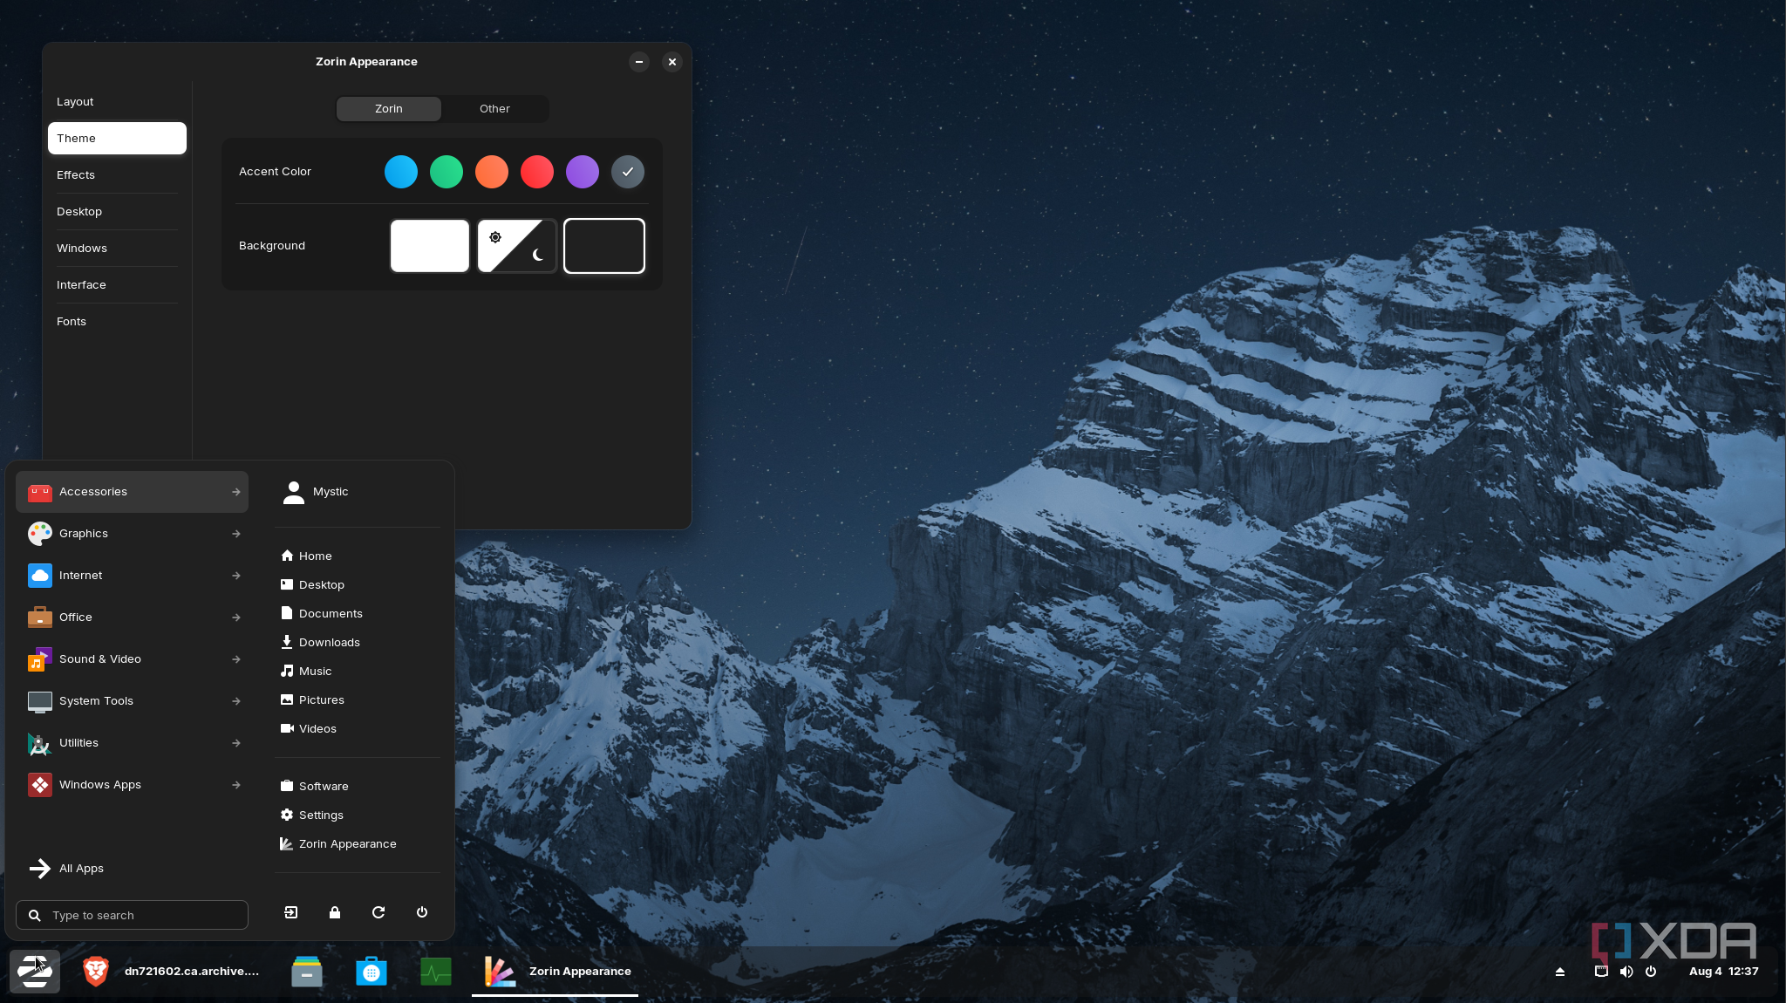Screen dimensions: 1786x1003
Task: Open the Layout section in Zorin Appearance
Action: 117,102
